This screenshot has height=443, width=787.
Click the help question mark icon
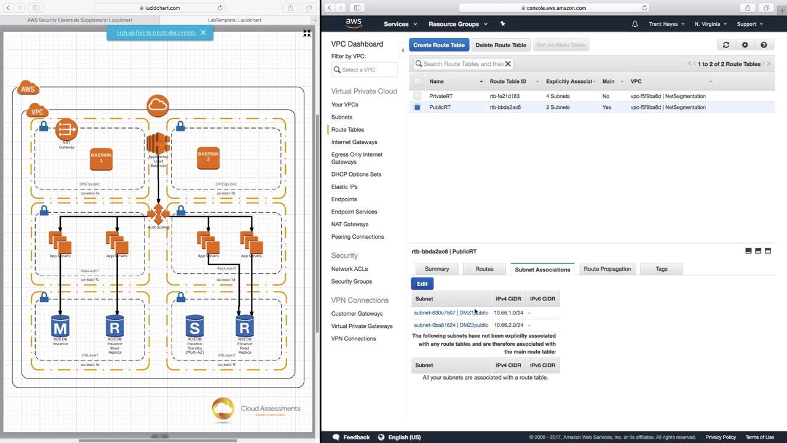764,45
